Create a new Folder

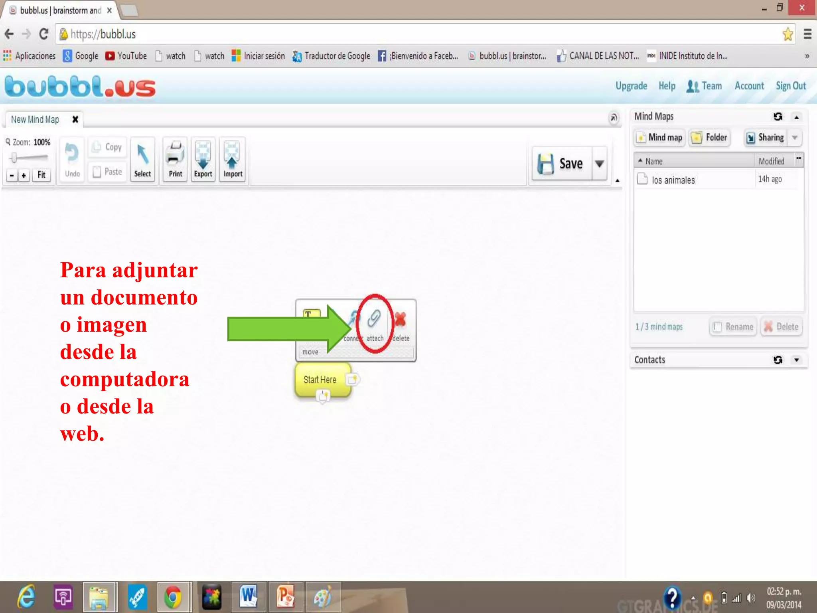point(709,138)
